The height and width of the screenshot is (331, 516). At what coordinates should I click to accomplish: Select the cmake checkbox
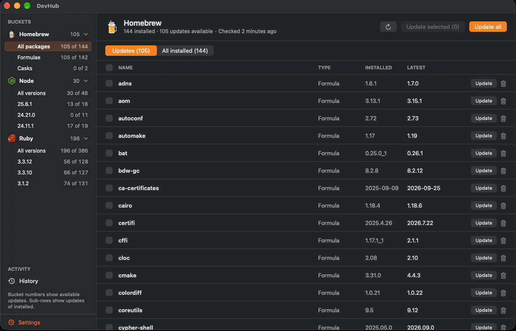[109, 275]
